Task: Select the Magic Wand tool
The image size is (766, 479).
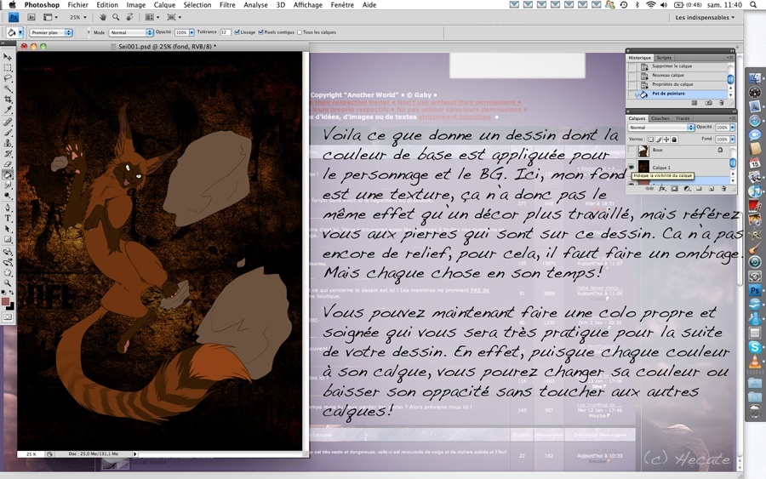Action: coord(8,88)
